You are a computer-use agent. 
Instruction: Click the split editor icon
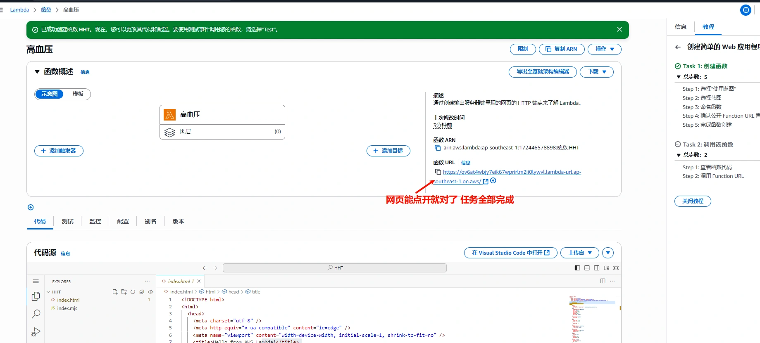tap(603, 281)
